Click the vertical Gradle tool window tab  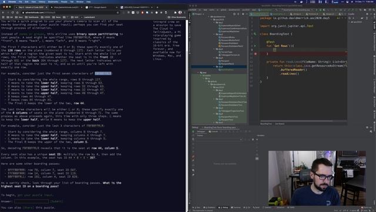click(374, 25)
